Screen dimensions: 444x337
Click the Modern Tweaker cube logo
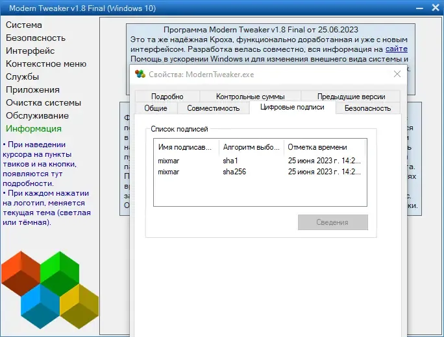50,290
